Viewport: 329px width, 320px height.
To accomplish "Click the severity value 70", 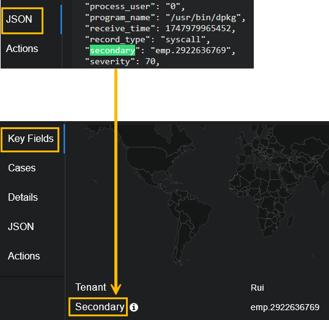I will pos(150,62).
